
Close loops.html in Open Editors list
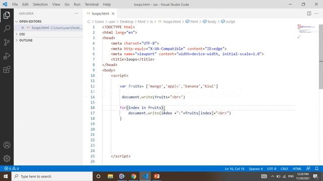pyautogui.click(x=23, y=28)
